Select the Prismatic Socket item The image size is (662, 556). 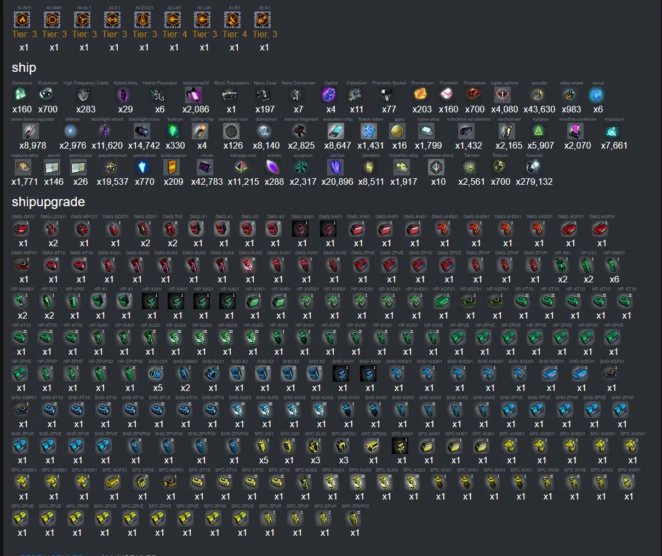(x=389, y=95)
